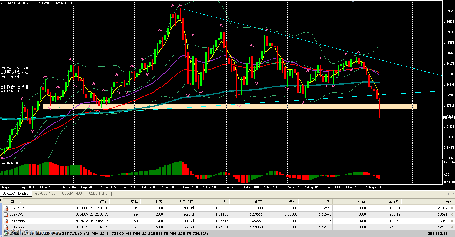Close order 38170666 with its row X
455x237 pixels.
tap(451, 227)
